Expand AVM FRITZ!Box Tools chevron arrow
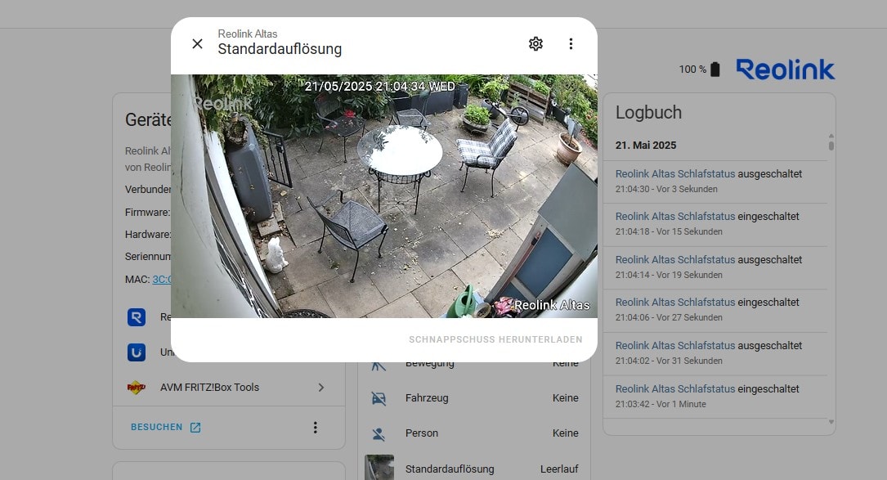Viewport: 887px width, 480px height. (x=320, y=388)
